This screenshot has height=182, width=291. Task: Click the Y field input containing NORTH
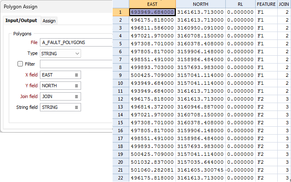(x=60, y=86)
